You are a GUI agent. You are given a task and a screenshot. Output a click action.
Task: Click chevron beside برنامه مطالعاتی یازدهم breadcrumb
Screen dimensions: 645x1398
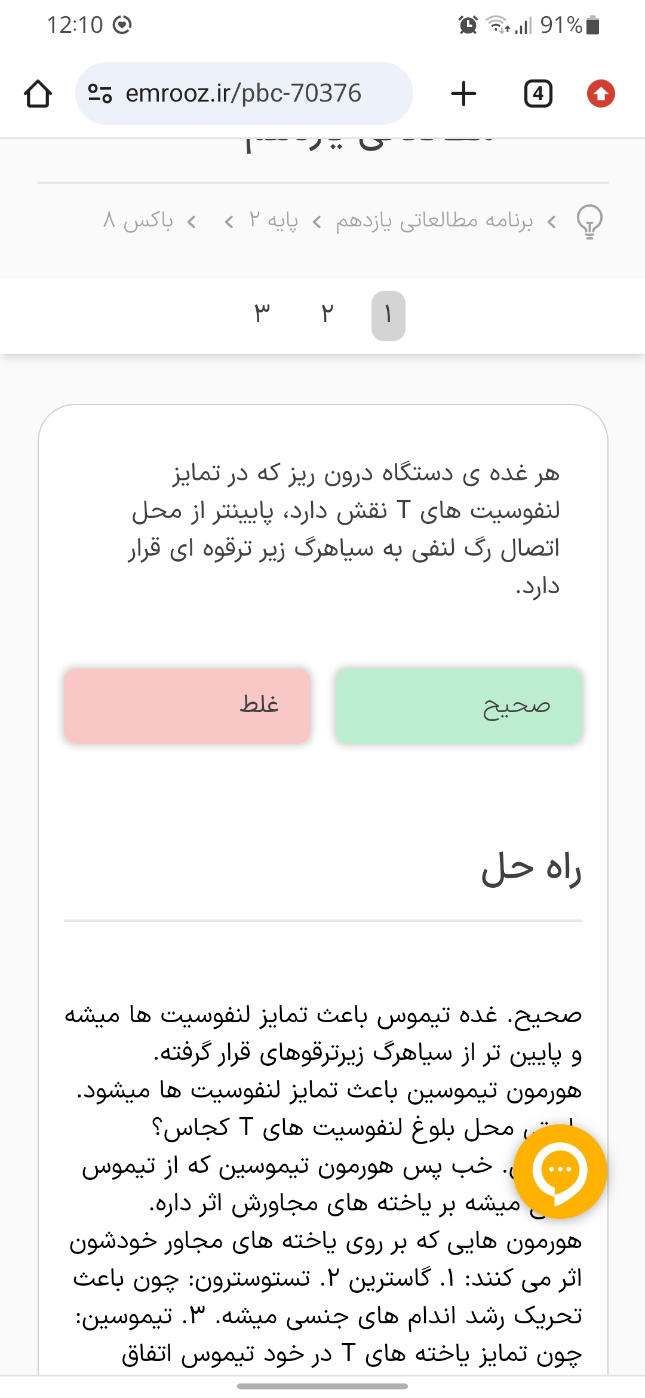click(x=552, y=222)
